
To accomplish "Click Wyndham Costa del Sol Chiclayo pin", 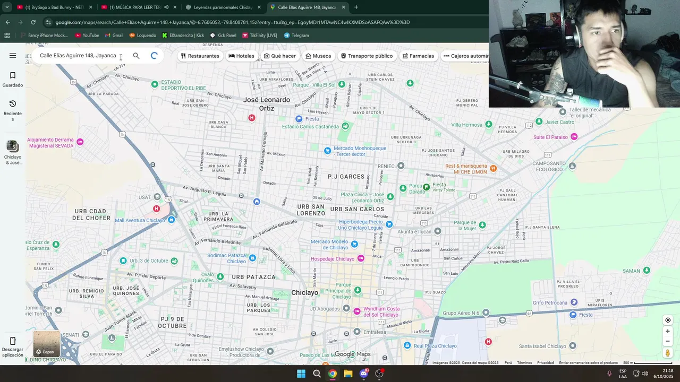I will point(357,311).
